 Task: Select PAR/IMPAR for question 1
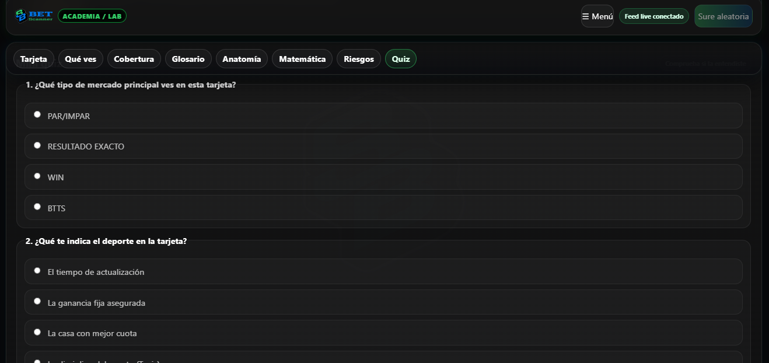pos(37,114)
